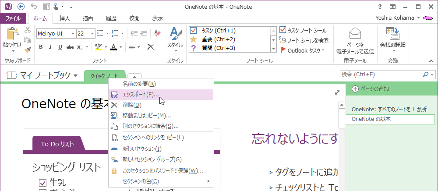The height and width of the screenshot is (191, 438).
Task: Click the Cut scissors icon
Action: [27, 30]
